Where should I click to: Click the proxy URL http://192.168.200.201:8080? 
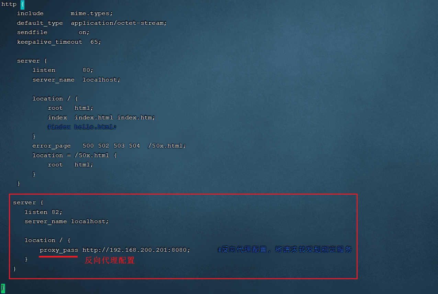point(136,250)
